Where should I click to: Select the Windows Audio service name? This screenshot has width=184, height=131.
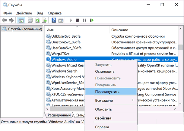click(64, 60)
